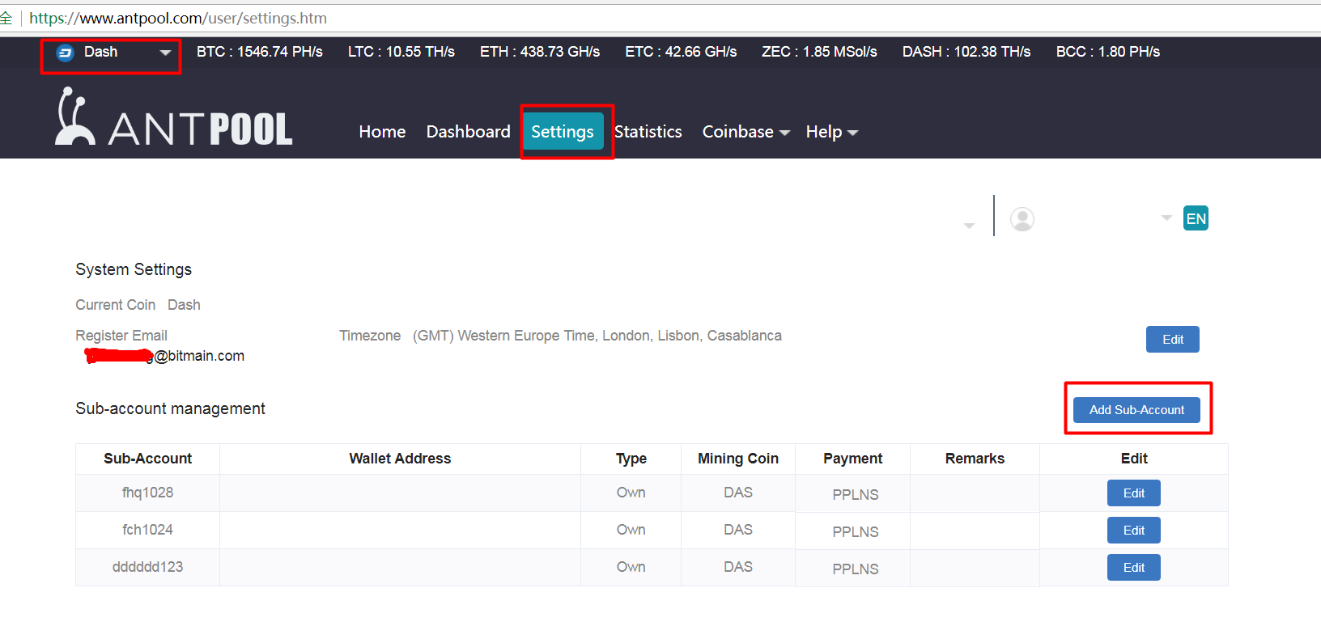Click the browser address bar URL
Screen dimensions: 1321x626
178,18
